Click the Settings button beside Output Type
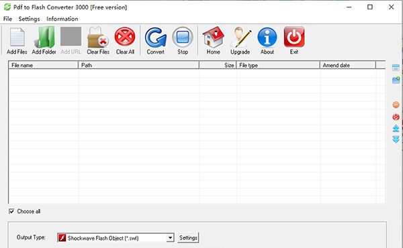 (188, 238)
